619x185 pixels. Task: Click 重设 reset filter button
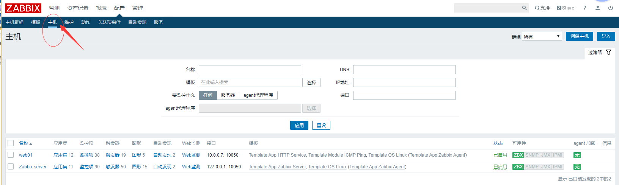pos(321,126)
